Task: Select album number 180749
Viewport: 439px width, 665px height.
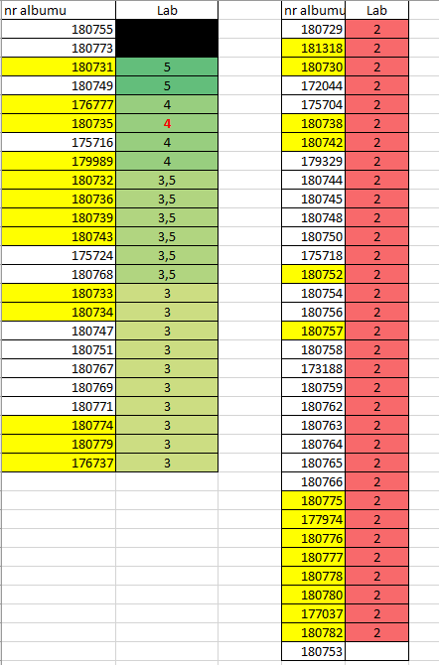Action: (x=59, y=85)
